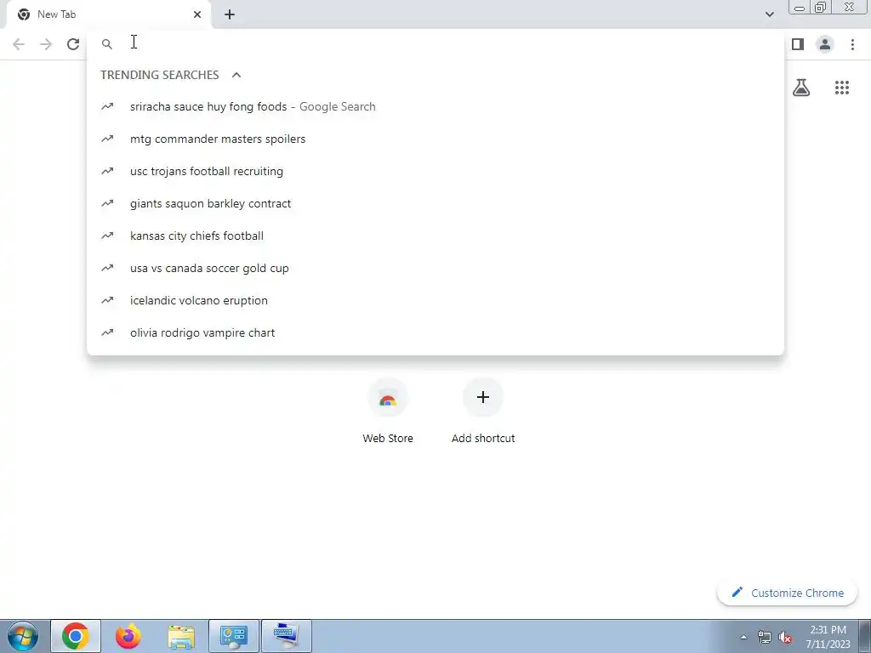Open the Web Store shortcut
This screenshot has width=871, height=653.
tap(388, 411)
